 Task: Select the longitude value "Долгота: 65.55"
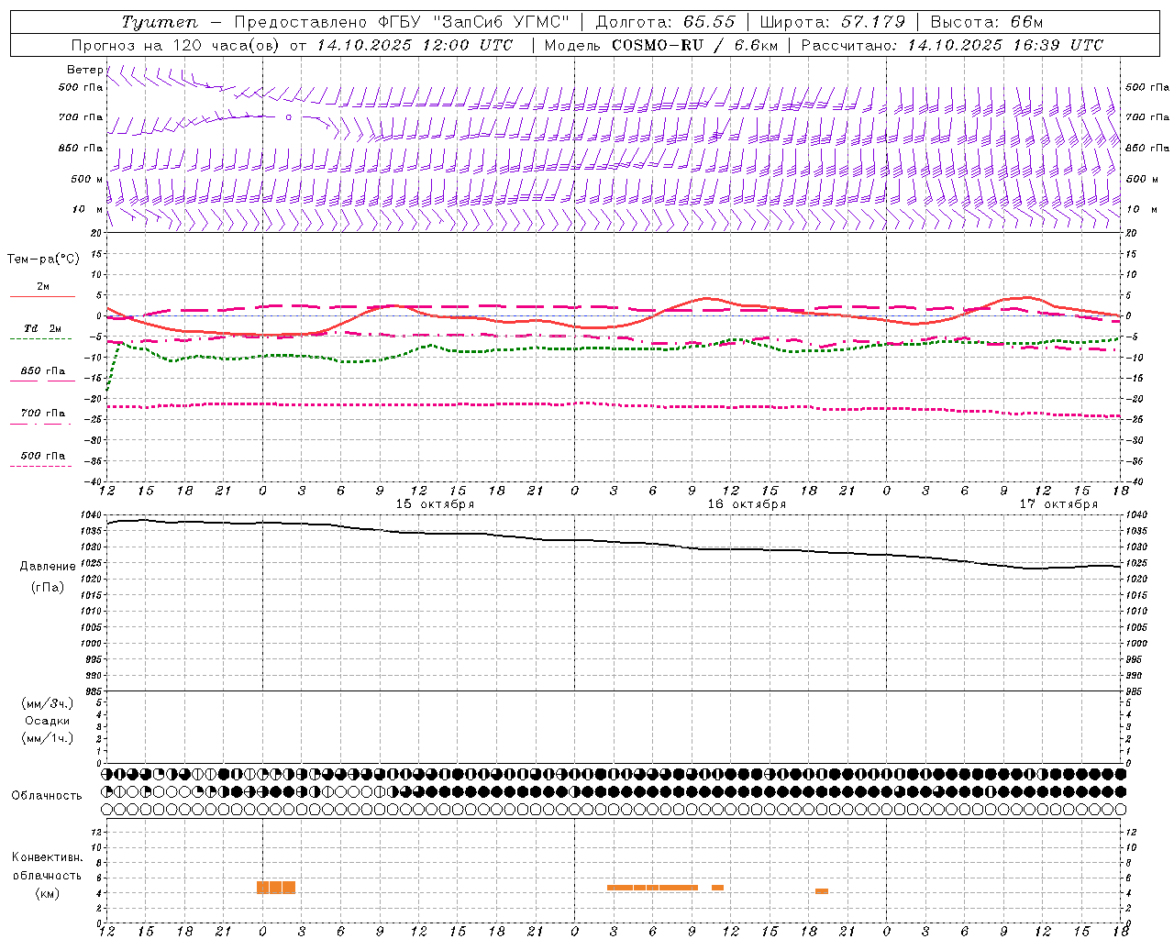click(x=666, y=22)
